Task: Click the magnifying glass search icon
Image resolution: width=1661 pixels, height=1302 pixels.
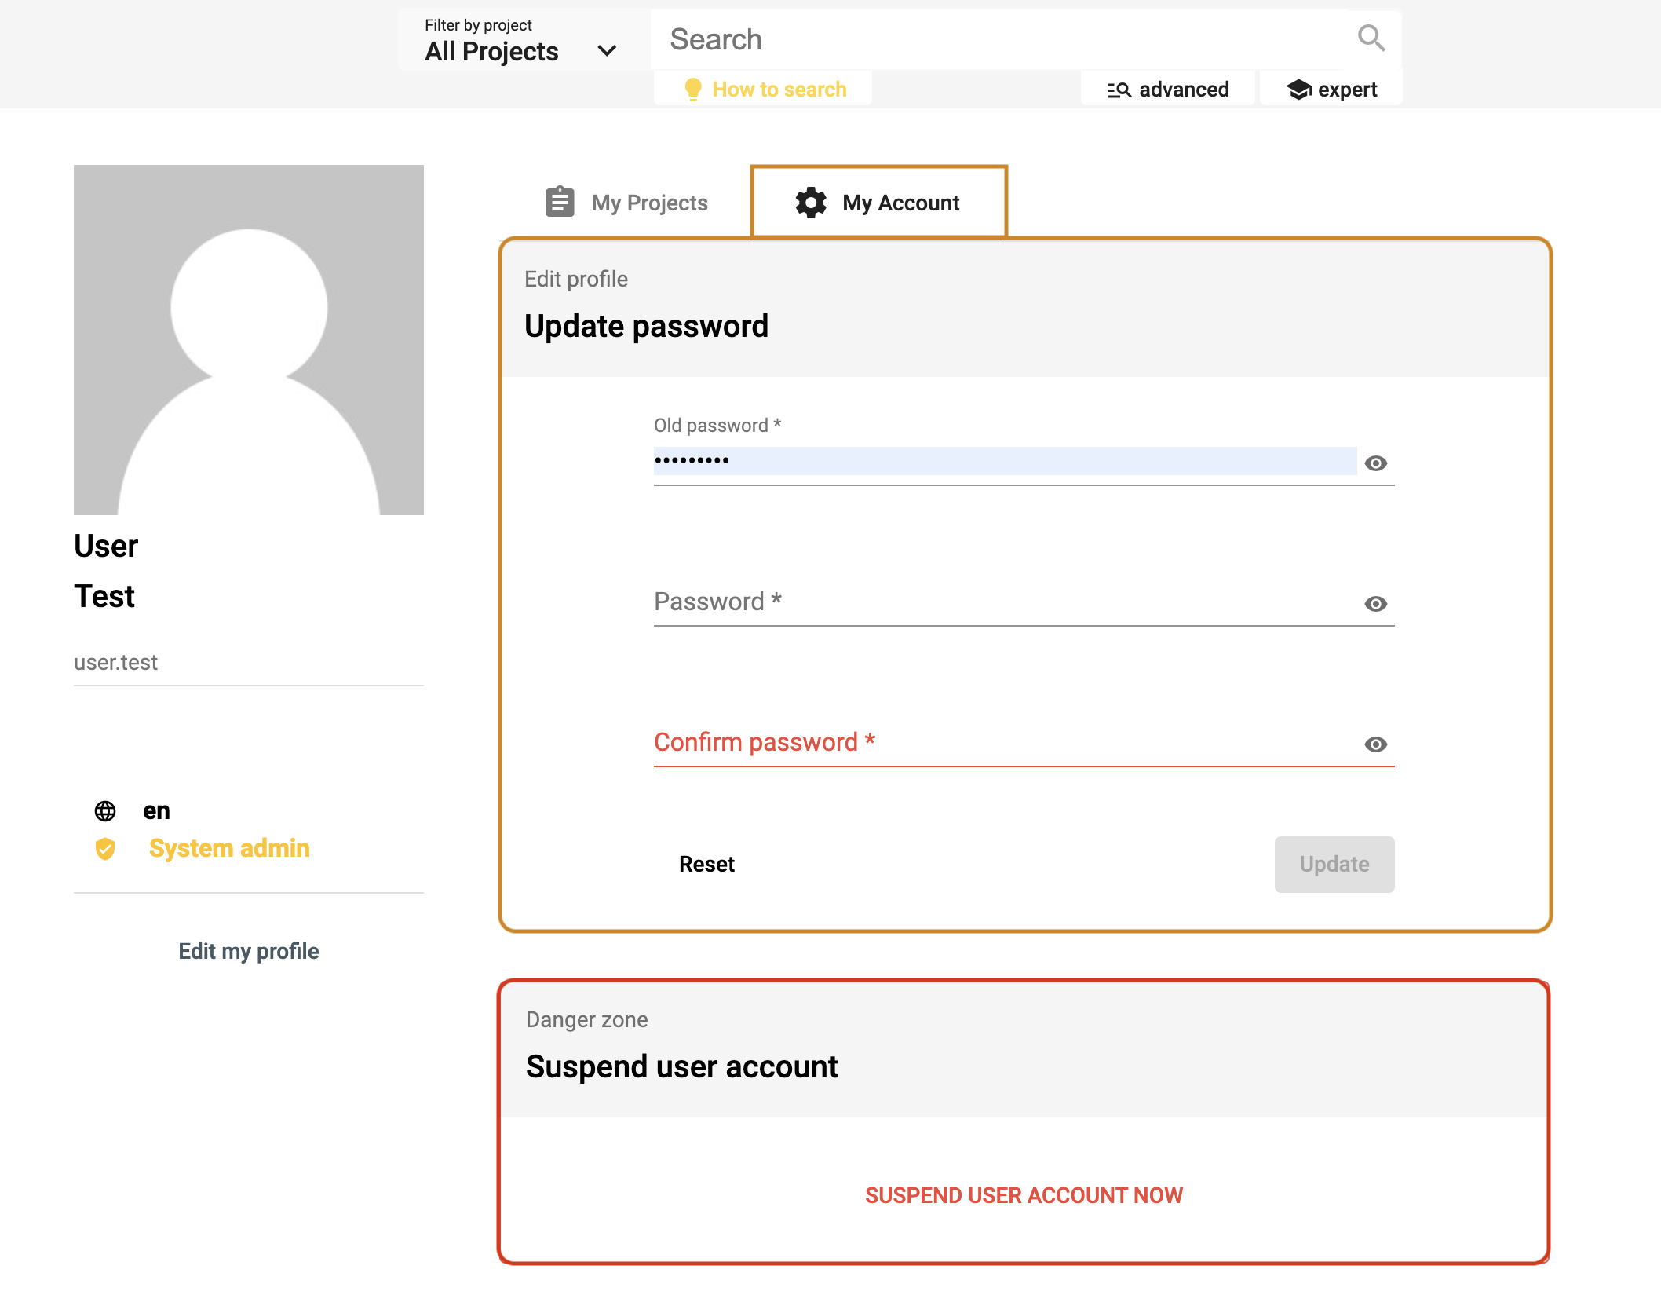Action: coord(1371,38)
